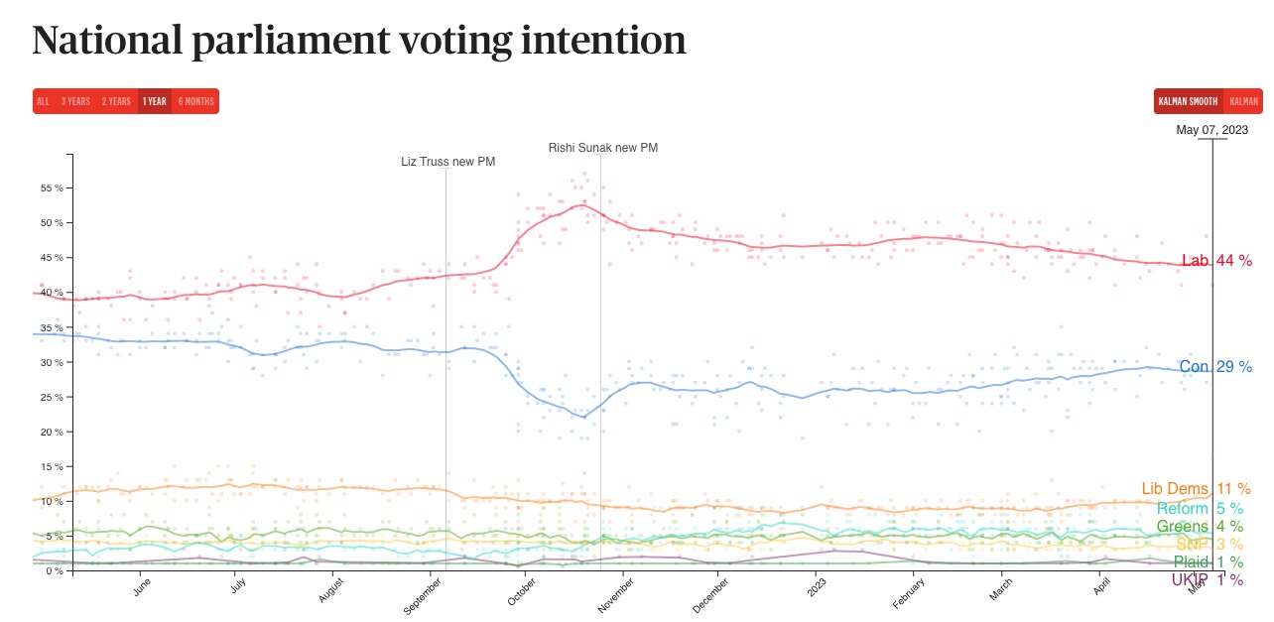
Task: Click the Lab 44 % series label
Action: [x=1216, y=260]
